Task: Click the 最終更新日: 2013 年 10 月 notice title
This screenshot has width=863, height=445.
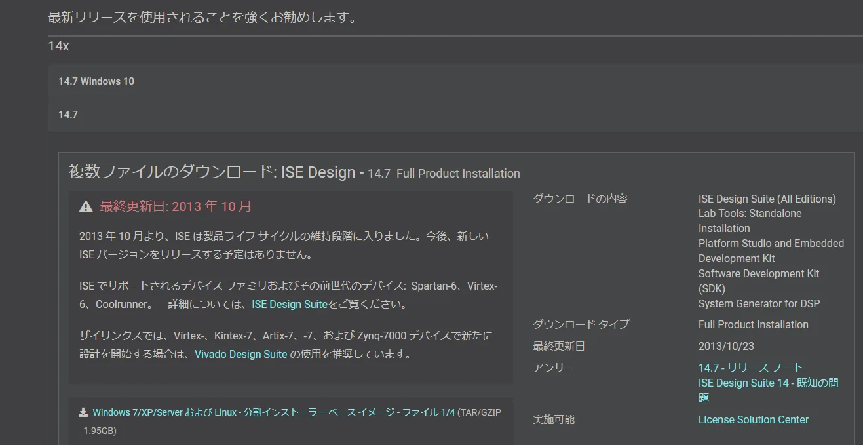Action: pos(174,206)
